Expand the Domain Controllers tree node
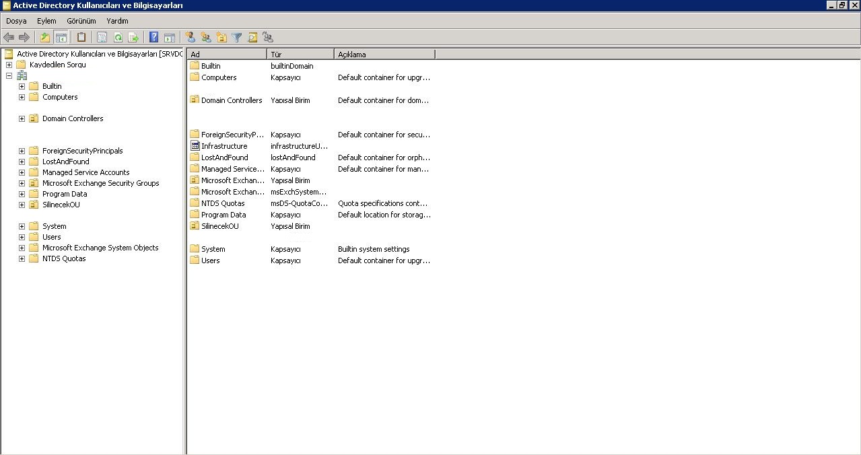The image size is (861, 455). point(22,118)
